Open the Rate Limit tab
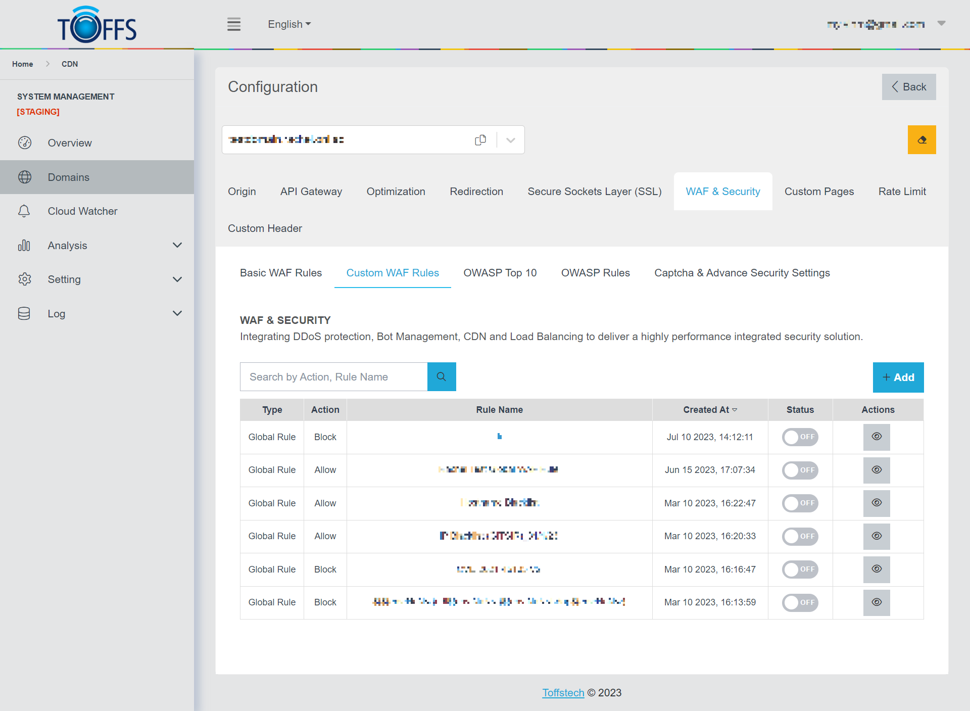970x711 pixels. 902,192
